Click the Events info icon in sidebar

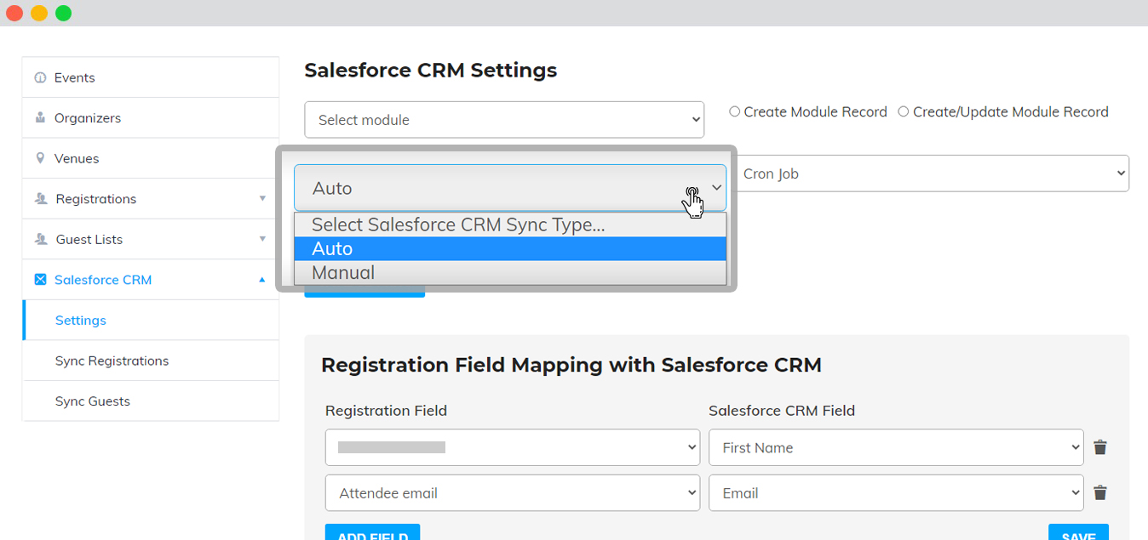tap(40, 77)
